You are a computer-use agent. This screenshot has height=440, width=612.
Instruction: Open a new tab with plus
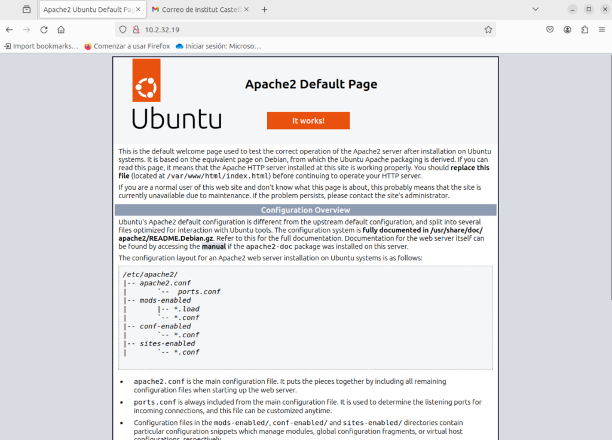click(x=264, y=10)
